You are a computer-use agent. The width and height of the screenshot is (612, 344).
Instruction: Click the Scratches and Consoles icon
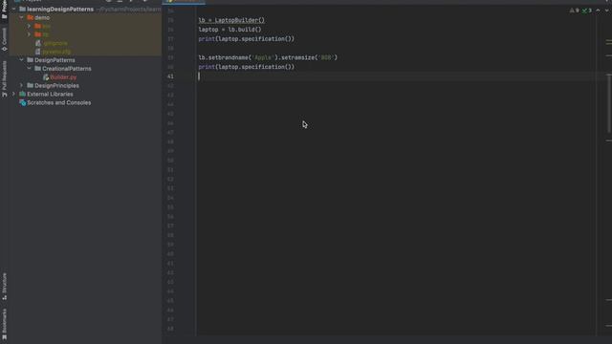22,102
